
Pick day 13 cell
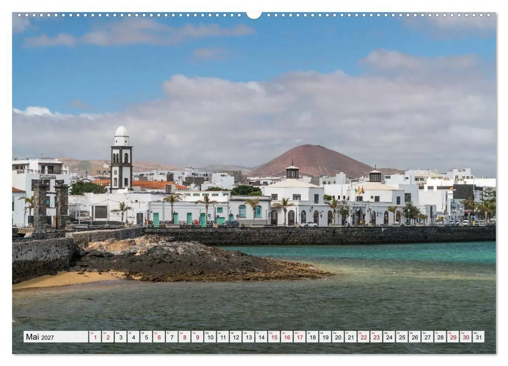coord(248,337)
